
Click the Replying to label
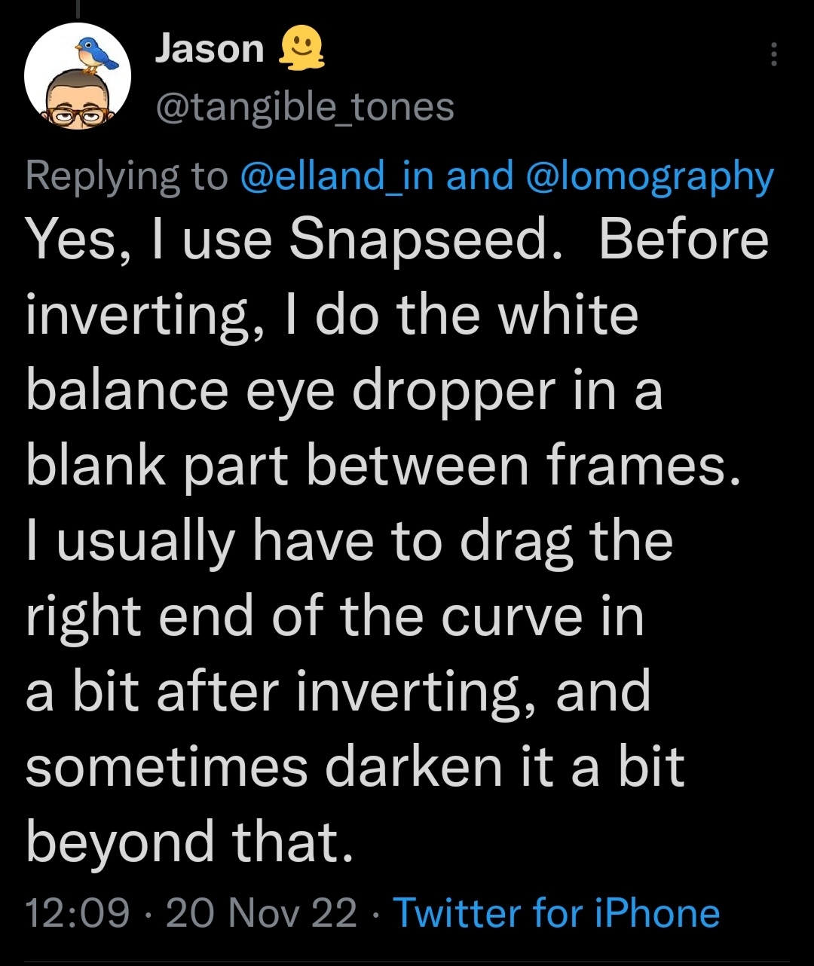coord(127,176)
